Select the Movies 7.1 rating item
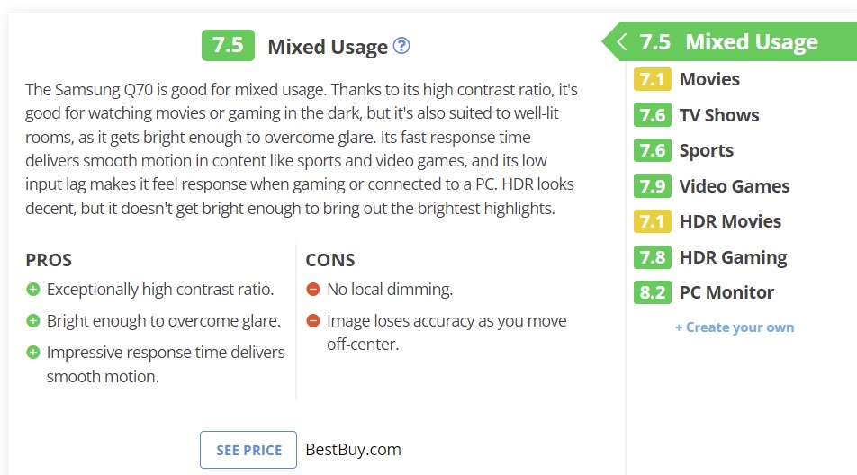The width and height of the screenshot is (857, 475). tap(687, 79)
